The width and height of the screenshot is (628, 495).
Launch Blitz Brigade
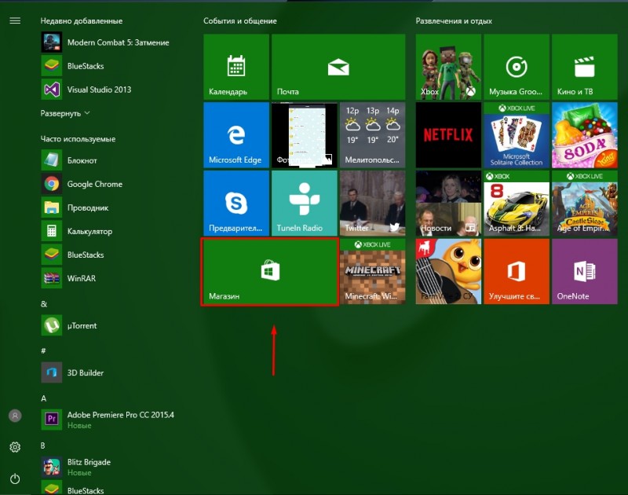coord(76,467)
